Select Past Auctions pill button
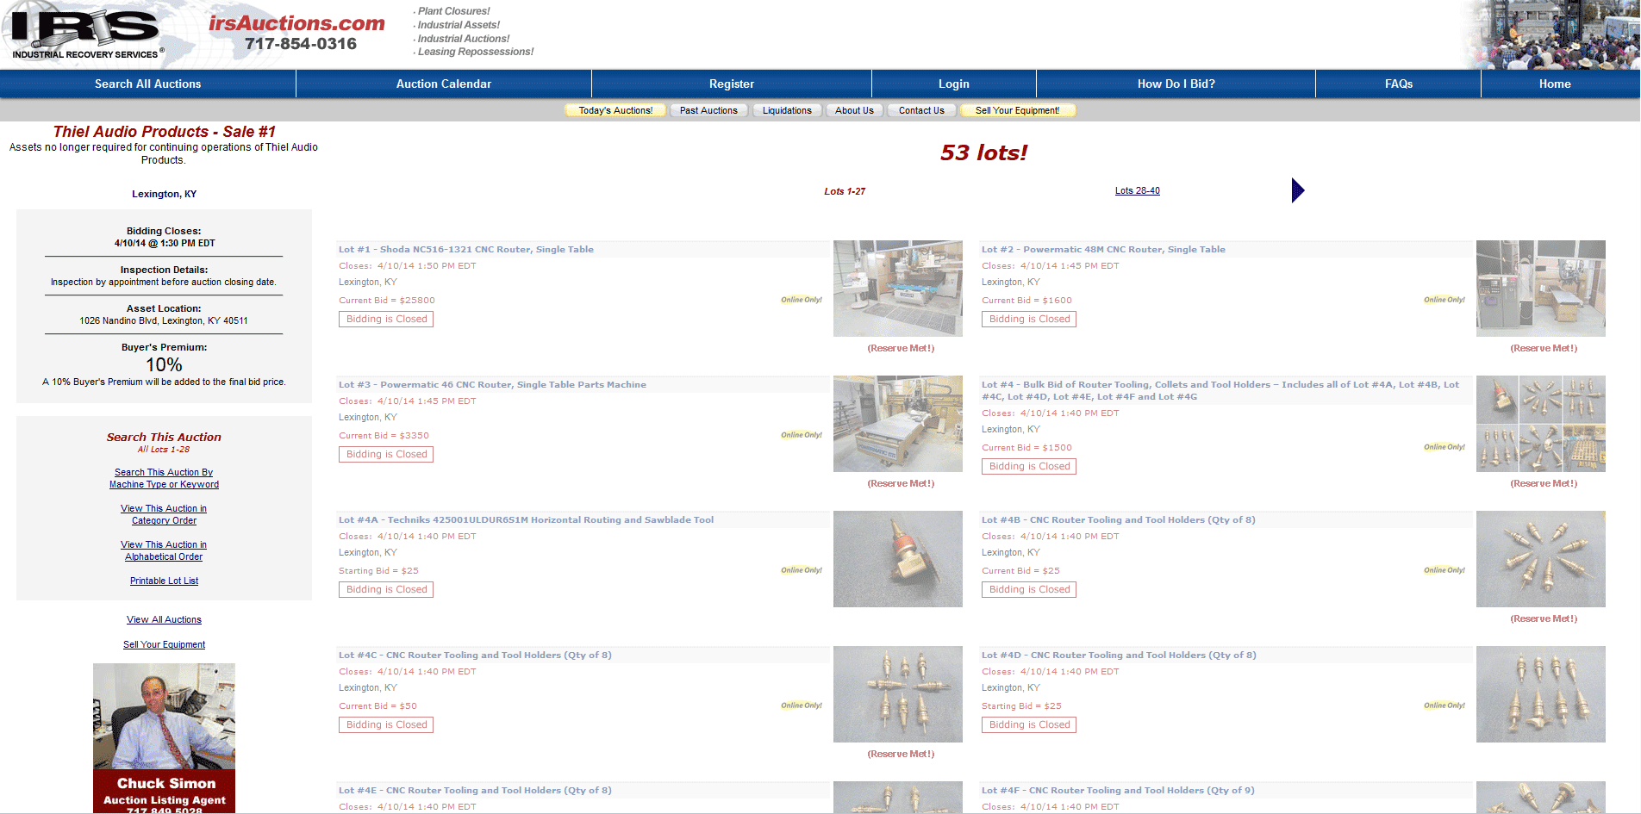This screenshot has width=1641, height=814. click(x=708, y=110)
